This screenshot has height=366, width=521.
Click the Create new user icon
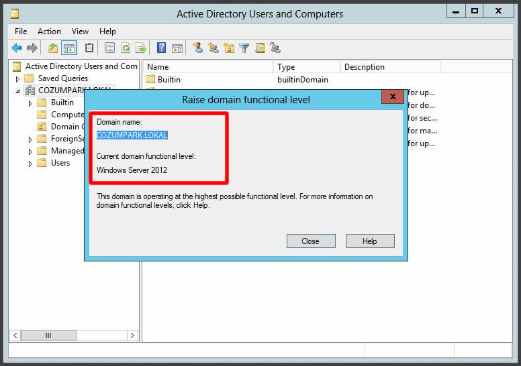click(197, 48)
